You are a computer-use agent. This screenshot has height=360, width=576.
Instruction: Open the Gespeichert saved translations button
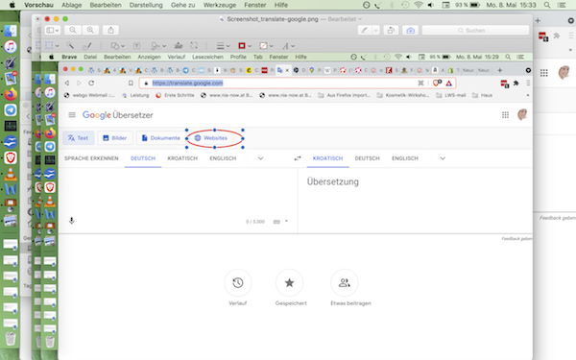[x=290, y=282]
